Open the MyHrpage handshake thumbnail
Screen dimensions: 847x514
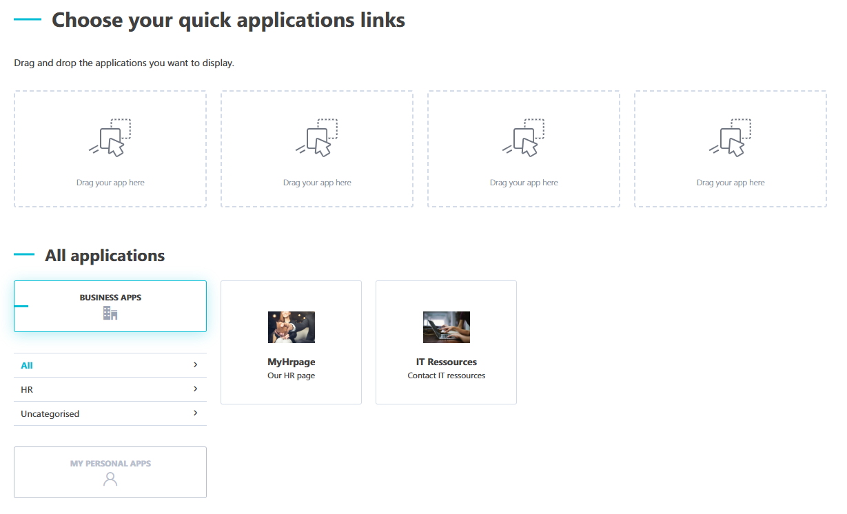click(x=292, y=327)
